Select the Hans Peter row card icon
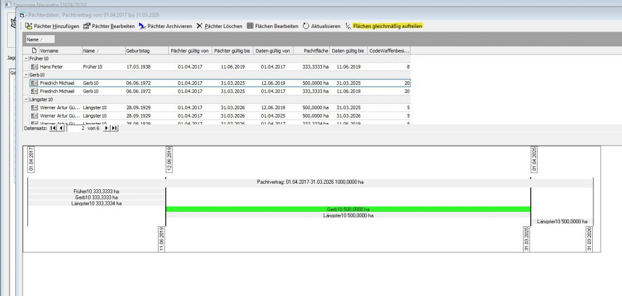Screen dimensions: 622x296 [35, 66]
